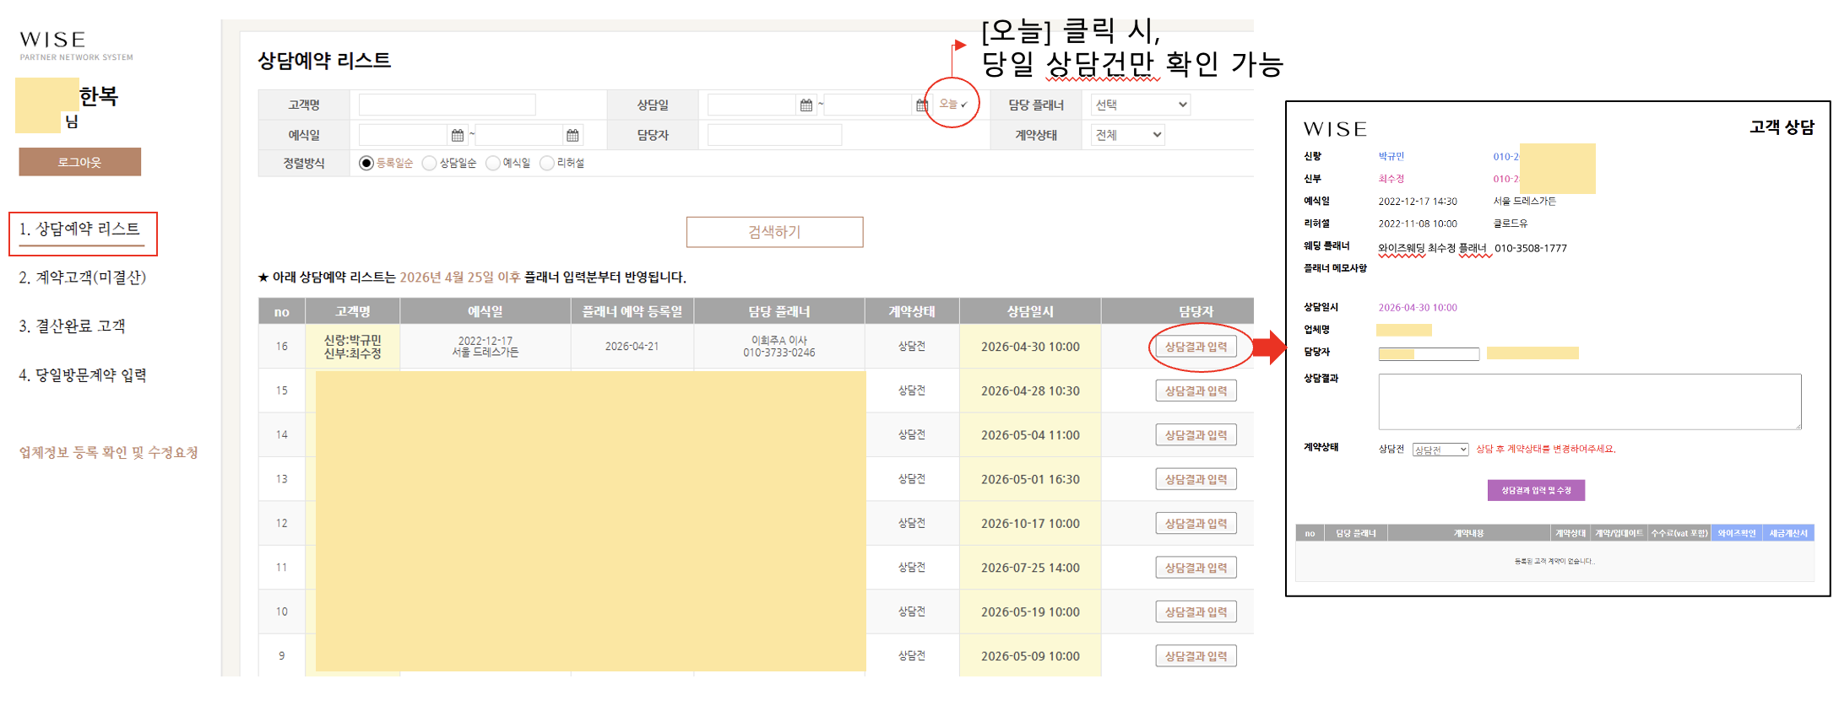
Task: Go to 당일방문계약 입력 menu
Action: click(83, 375)
